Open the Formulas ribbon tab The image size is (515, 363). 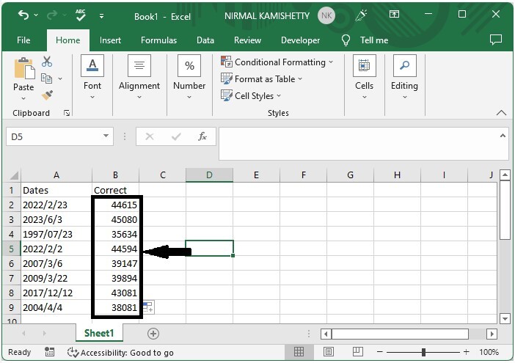pos(158,40)
